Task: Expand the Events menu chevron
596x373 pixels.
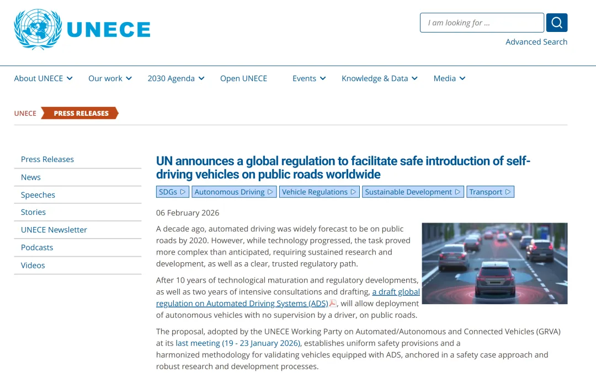Action: point(323,79)
